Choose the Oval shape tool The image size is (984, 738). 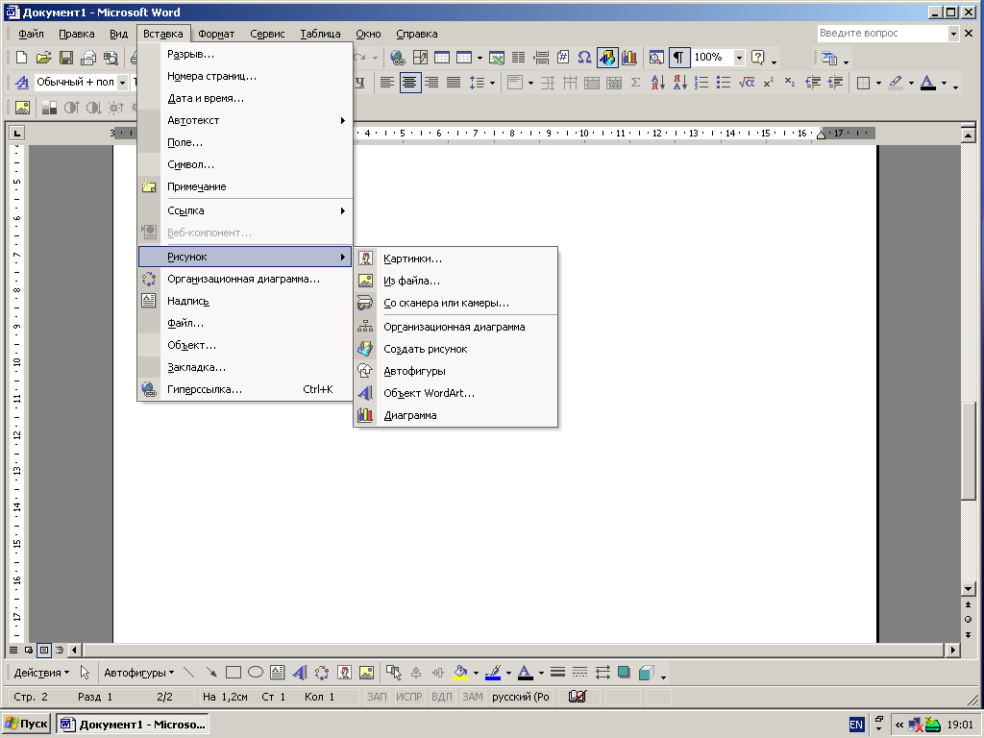tap(256, 673)
